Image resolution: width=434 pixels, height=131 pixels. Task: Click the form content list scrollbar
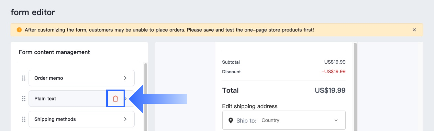pyautogui.click(x=146, y=97)
